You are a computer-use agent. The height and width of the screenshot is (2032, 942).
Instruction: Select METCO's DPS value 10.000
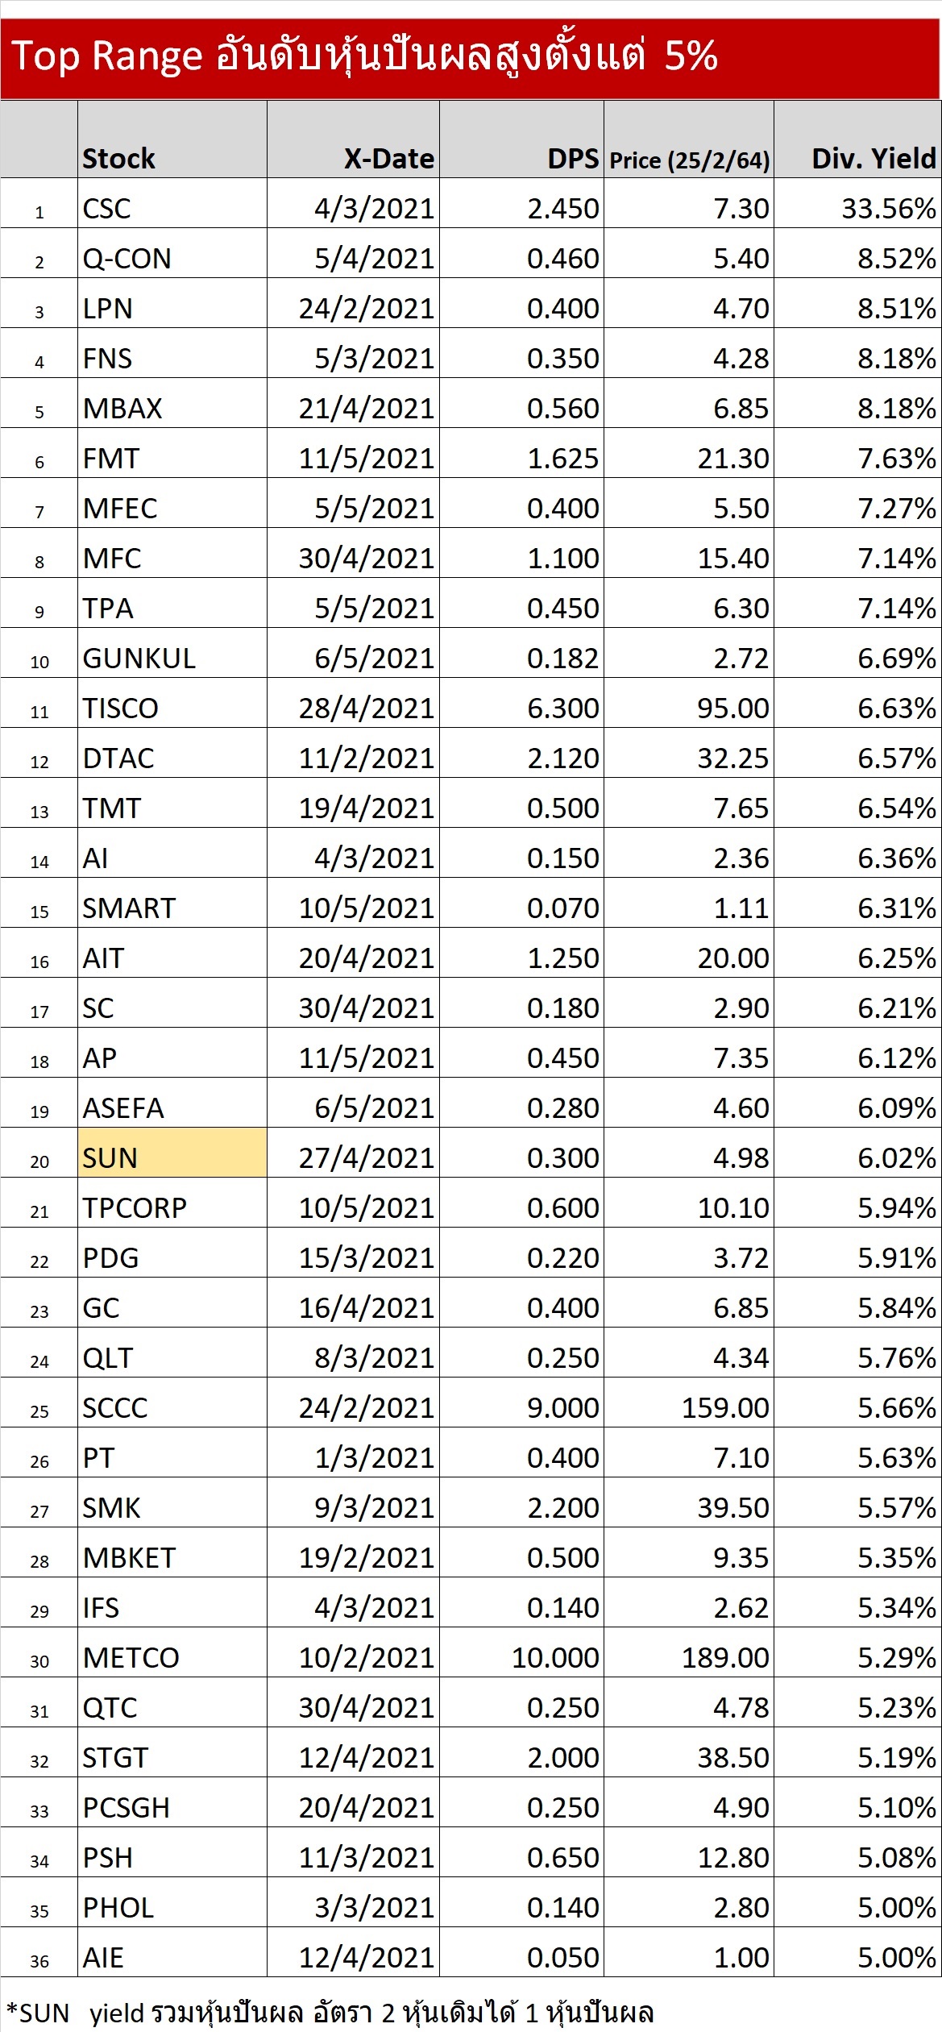521,1652
